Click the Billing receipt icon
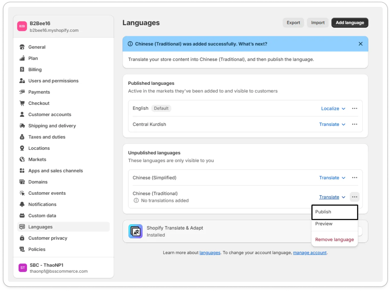The width and height of the screenshot is (391, 291). pyautogui.click(x=22, y=69)
